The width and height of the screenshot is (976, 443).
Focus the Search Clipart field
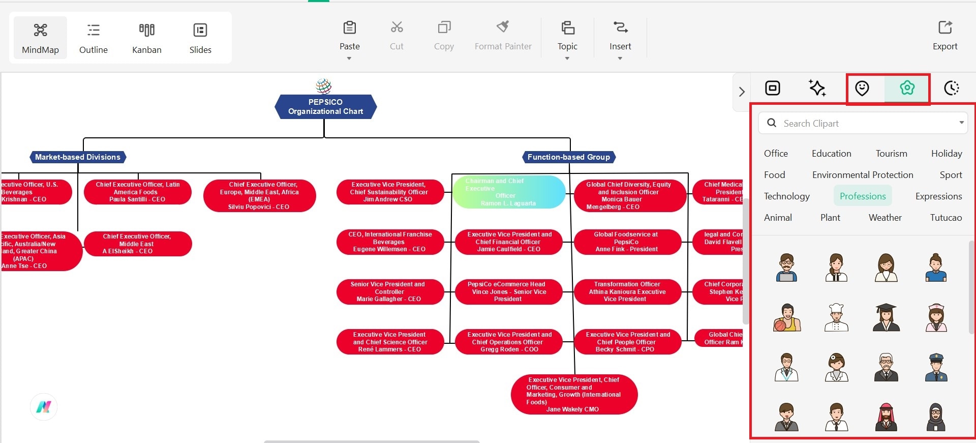(x=863, y=123)
